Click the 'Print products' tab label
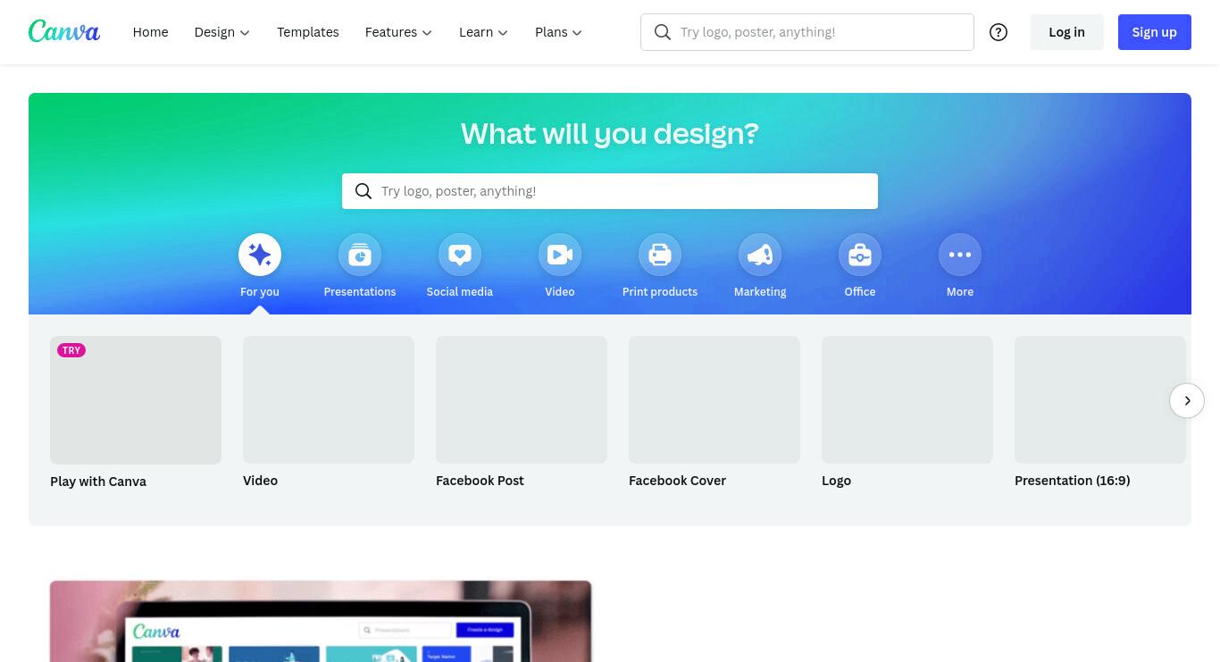The image size is (1220, 662). 660,292
